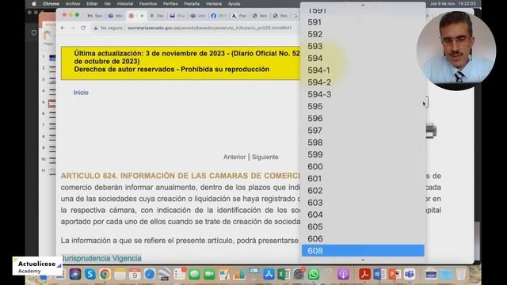Select slide 1 thumbnail in PowerPoint window
The width and height of the screenshot is (507, 285).
pos(52,58)
